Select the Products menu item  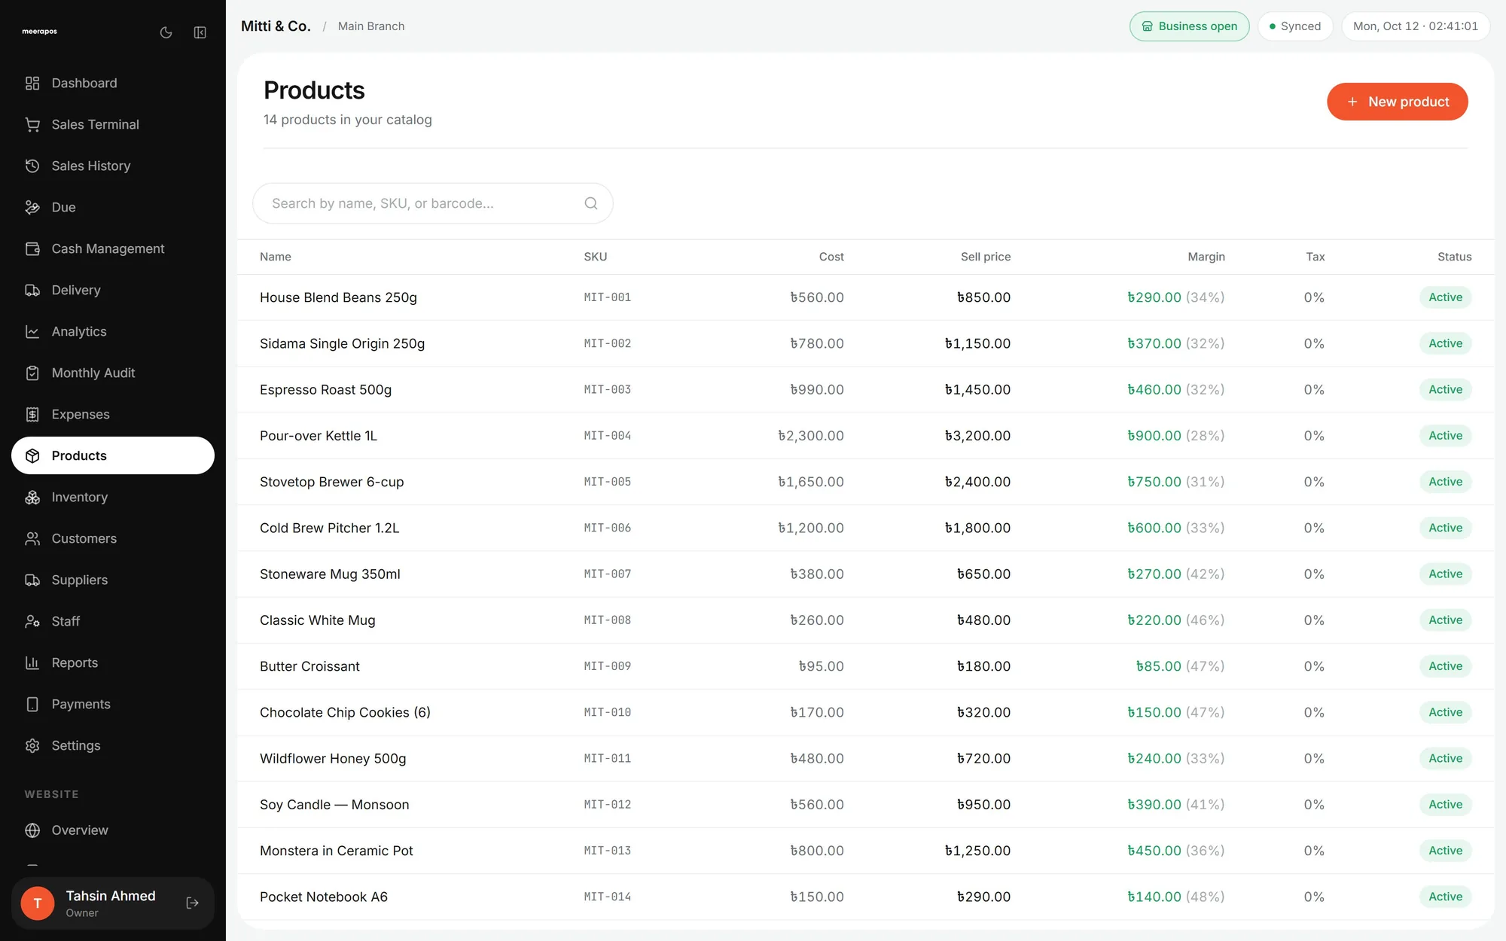[113, 455]
